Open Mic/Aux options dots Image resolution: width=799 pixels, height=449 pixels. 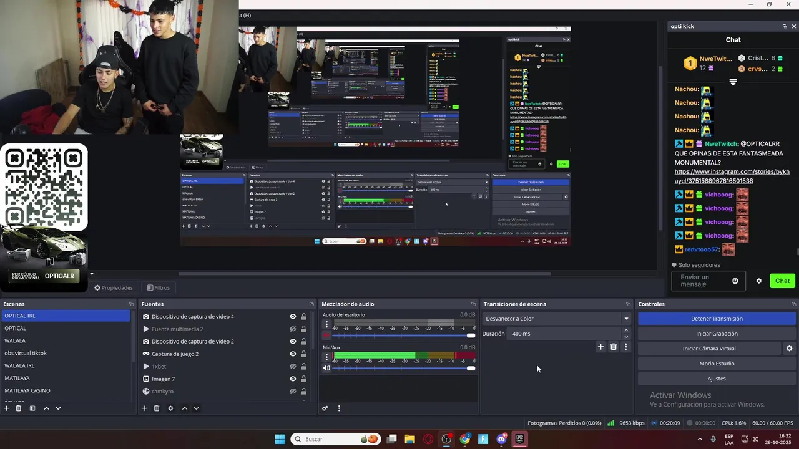326,357
